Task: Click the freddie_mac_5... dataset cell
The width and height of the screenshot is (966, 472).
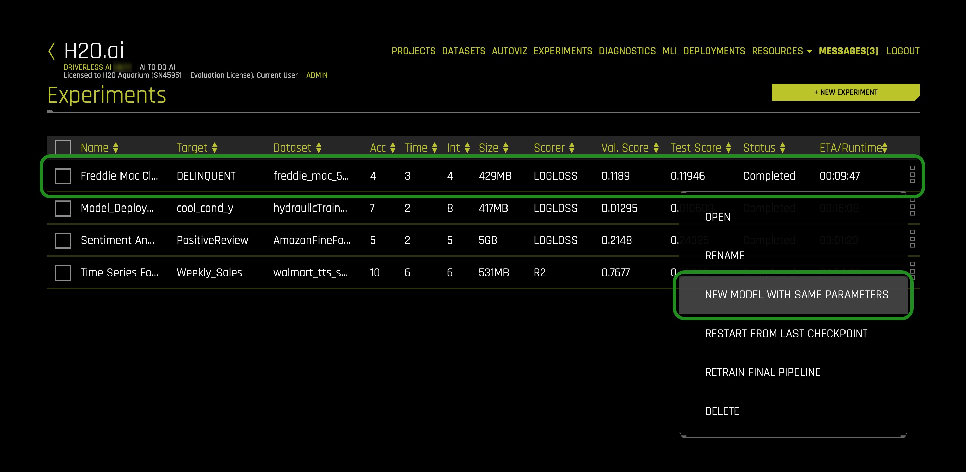Action: 311,176
